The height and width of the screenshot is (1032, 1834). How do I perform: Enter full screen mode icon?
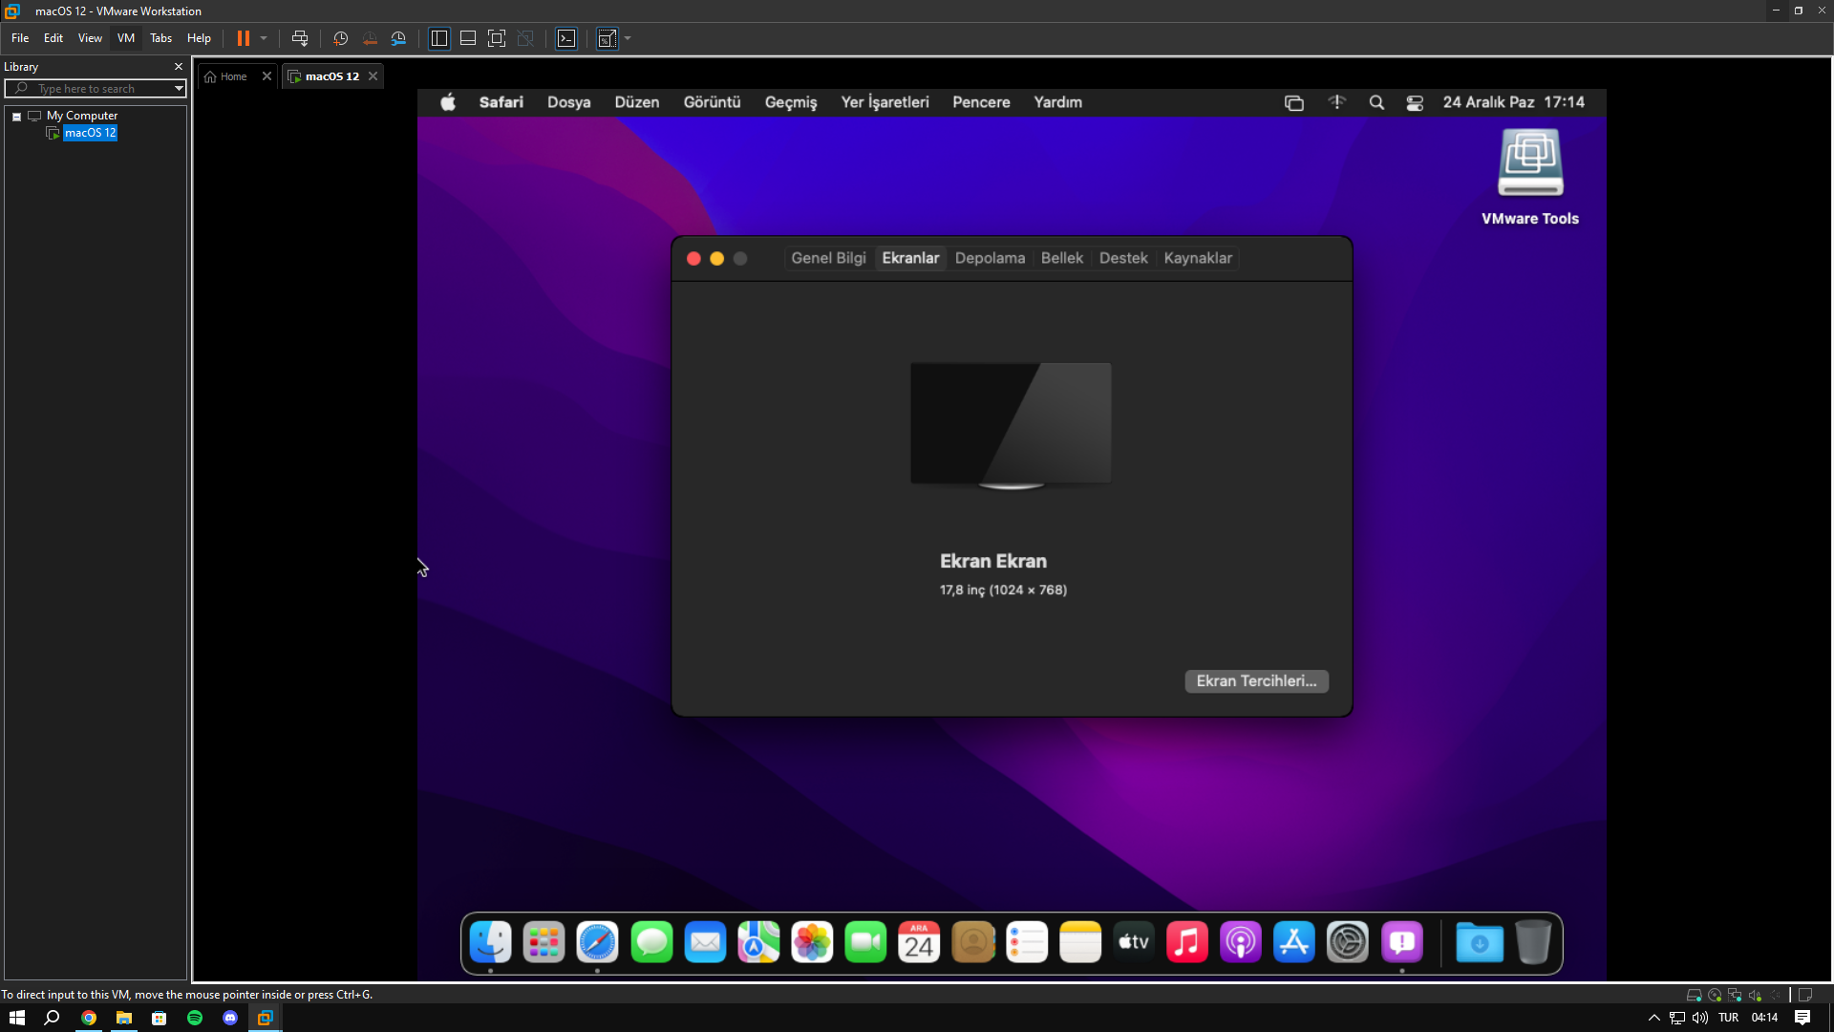tap(497, 38)
